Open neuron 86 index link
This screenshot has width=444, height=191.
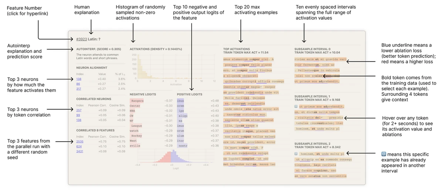coord(78,84)
